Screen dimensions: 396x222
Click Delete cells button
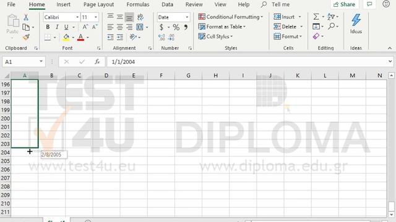click(285, 27)
